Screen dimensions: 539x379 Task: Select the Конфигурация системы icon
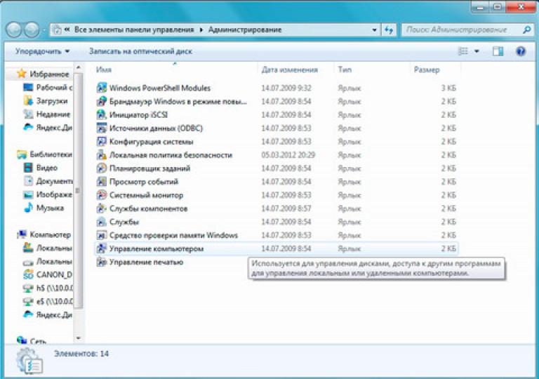coord(101,141)
